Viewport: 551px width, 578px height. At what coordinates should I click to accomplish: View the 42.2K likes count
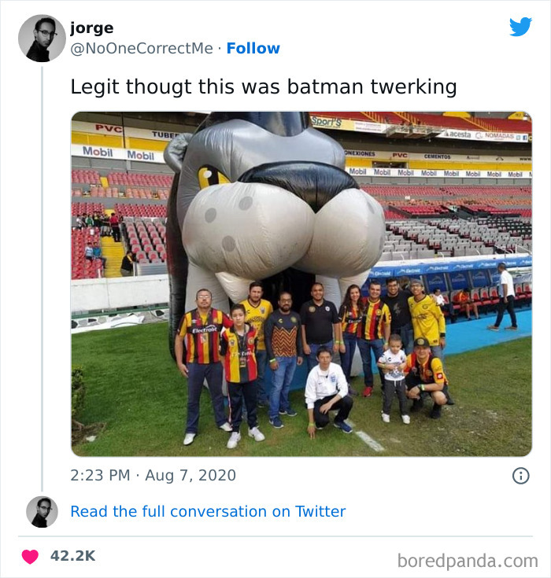tap(72, 556)
